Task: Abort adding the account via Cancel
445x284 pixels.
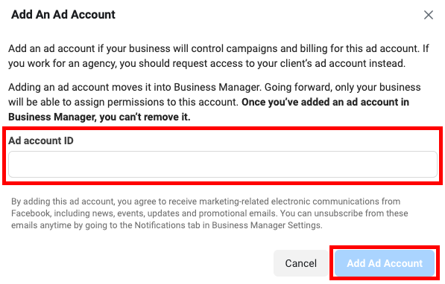Action: click(301, 263)
